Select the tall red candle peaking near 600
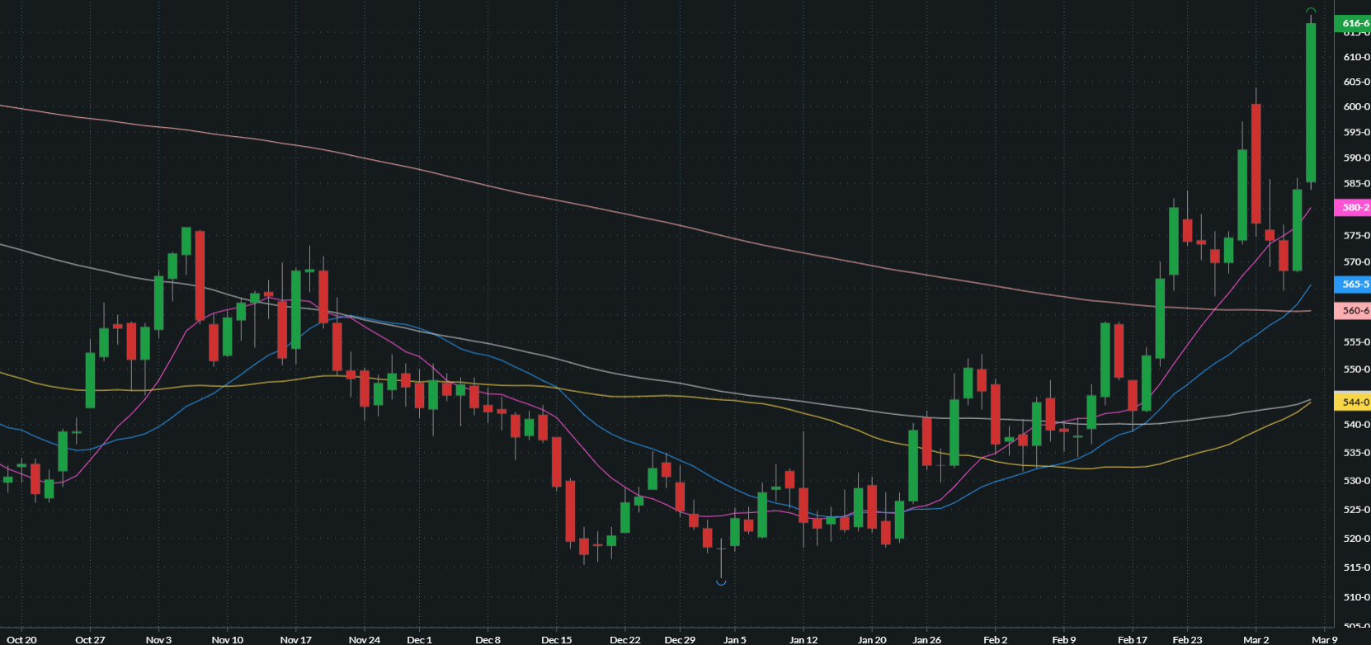Screen dimensions: 1371x645 (x=1256, y=163)
